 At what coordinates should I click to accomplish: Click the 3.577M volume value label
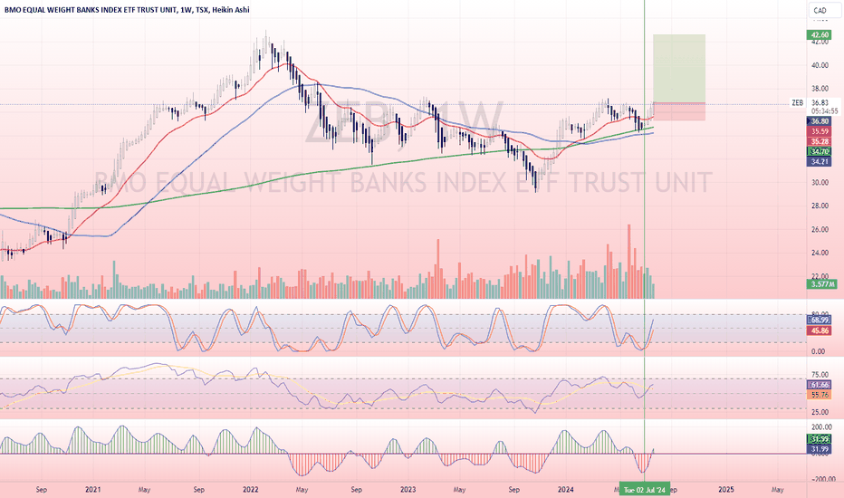point(822,284)
